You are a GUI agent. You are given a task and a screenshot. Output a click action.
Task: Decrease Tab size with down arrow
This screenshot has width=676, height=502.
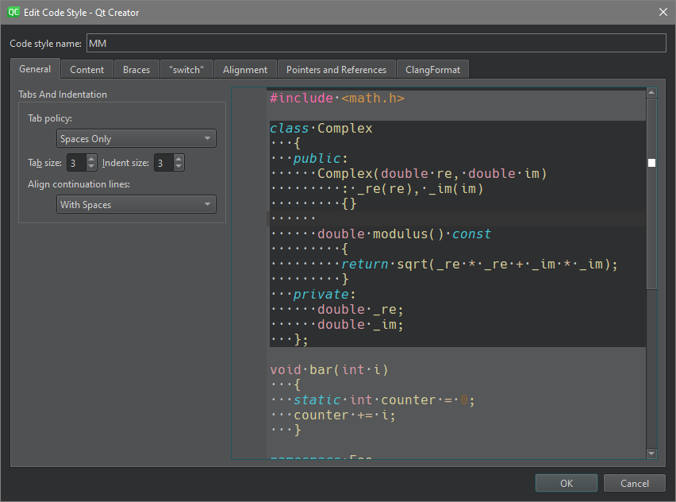[91, 167]
